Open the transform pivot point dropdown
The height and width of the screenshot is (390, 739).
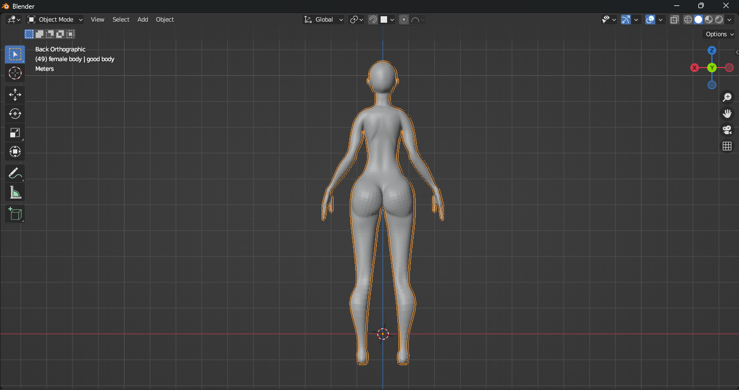coord(356,19)
